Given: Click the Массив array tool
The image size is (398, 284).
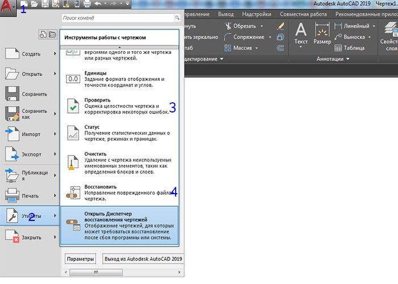Looking at the screenshot, I should 238,48.
